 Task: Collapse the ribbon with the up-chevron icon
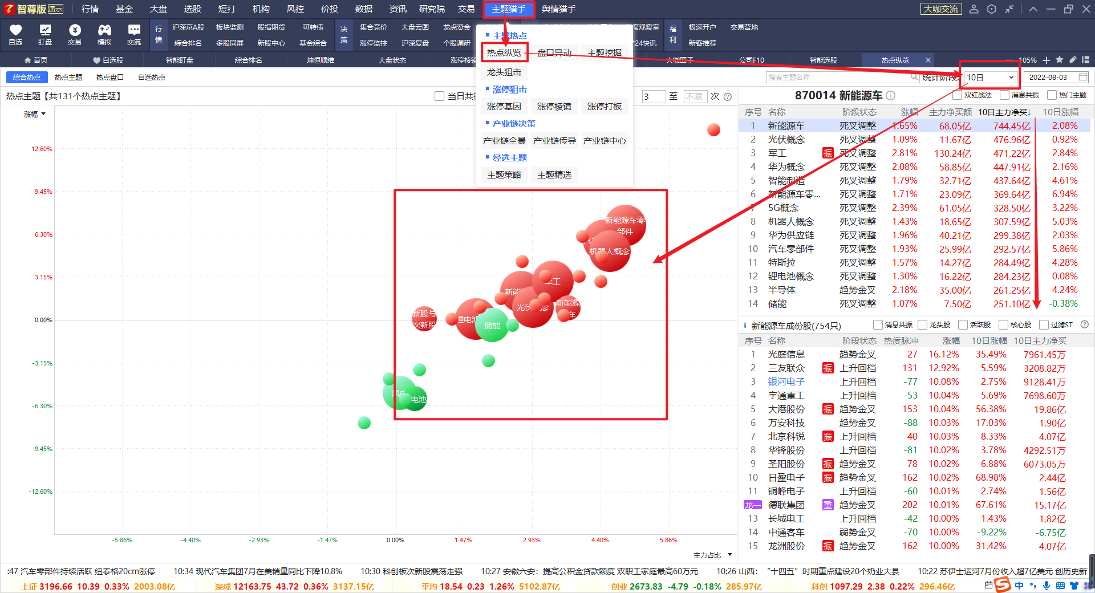1033,9
